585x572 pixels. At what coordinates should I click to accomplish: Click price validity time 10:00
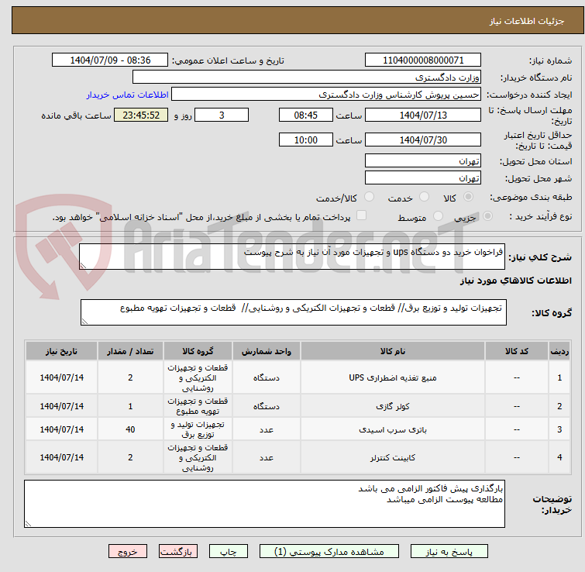click(x=305, y=140)
